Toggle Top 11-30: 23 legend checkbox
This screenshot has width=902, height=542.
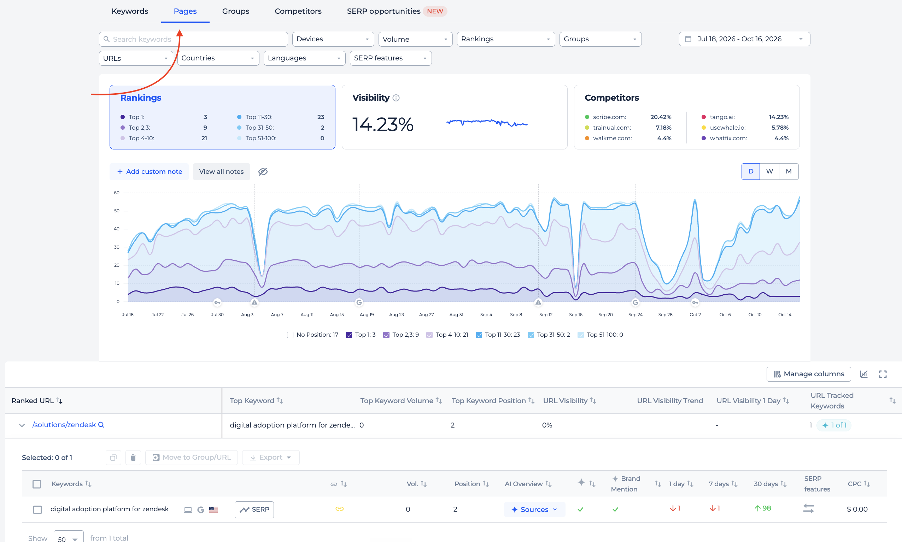pos(479,335)
